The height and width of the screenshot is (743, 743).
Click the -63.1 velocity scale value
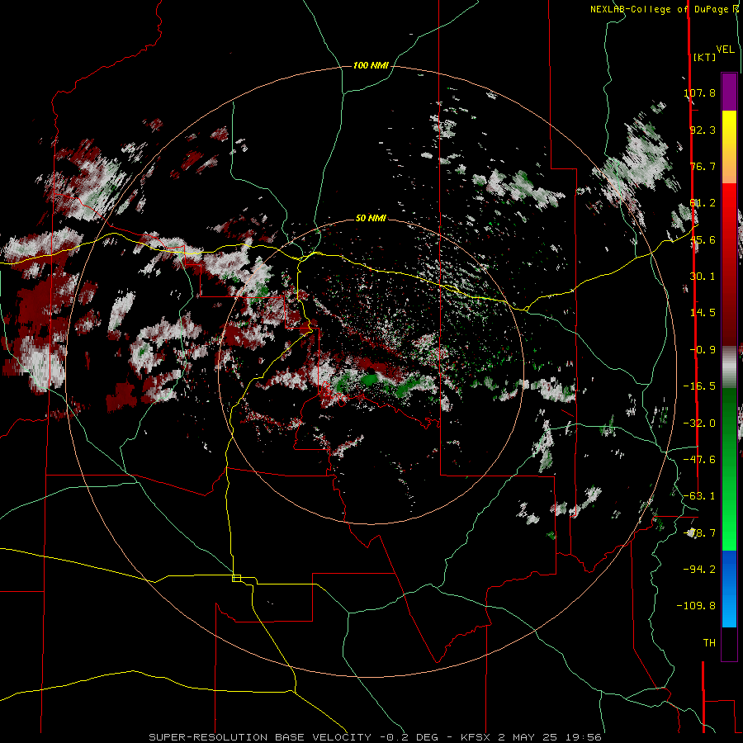tap(699, 496)
